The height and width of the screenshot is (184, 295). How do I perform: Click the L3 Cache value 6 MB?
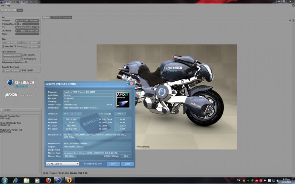(122, 129)
